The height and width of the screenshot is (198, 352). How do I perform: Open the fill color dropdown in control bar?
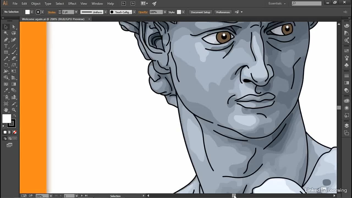pos(32,12)
